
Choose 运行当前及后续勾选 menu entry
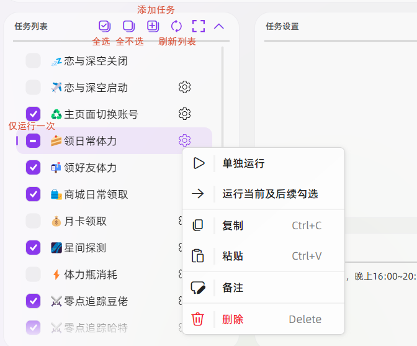[263, 194]
